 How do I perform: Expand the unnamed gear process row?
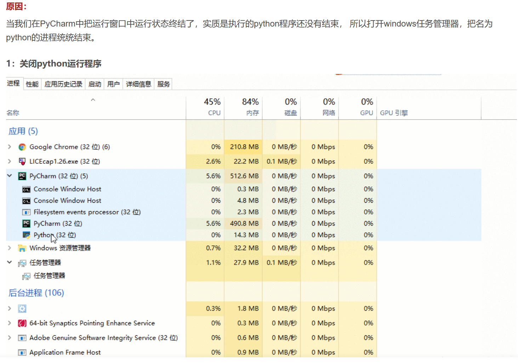tap(10, 308)
